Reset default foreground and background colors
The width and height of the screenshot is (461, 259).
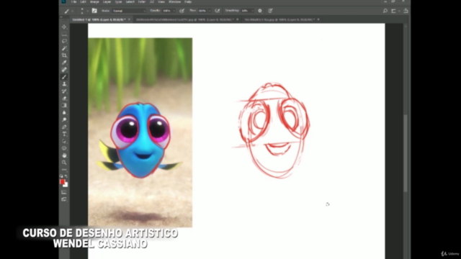click(x=61, y=176)
